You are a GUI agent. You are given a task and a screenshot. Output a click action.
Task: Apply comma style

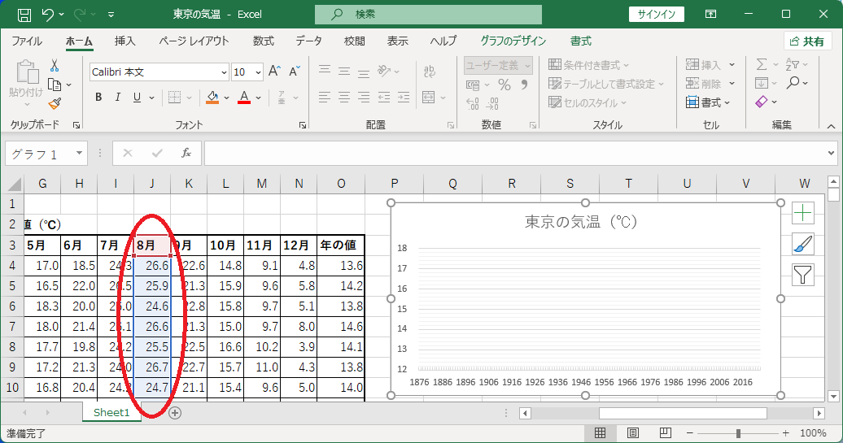tap(524, 85)
